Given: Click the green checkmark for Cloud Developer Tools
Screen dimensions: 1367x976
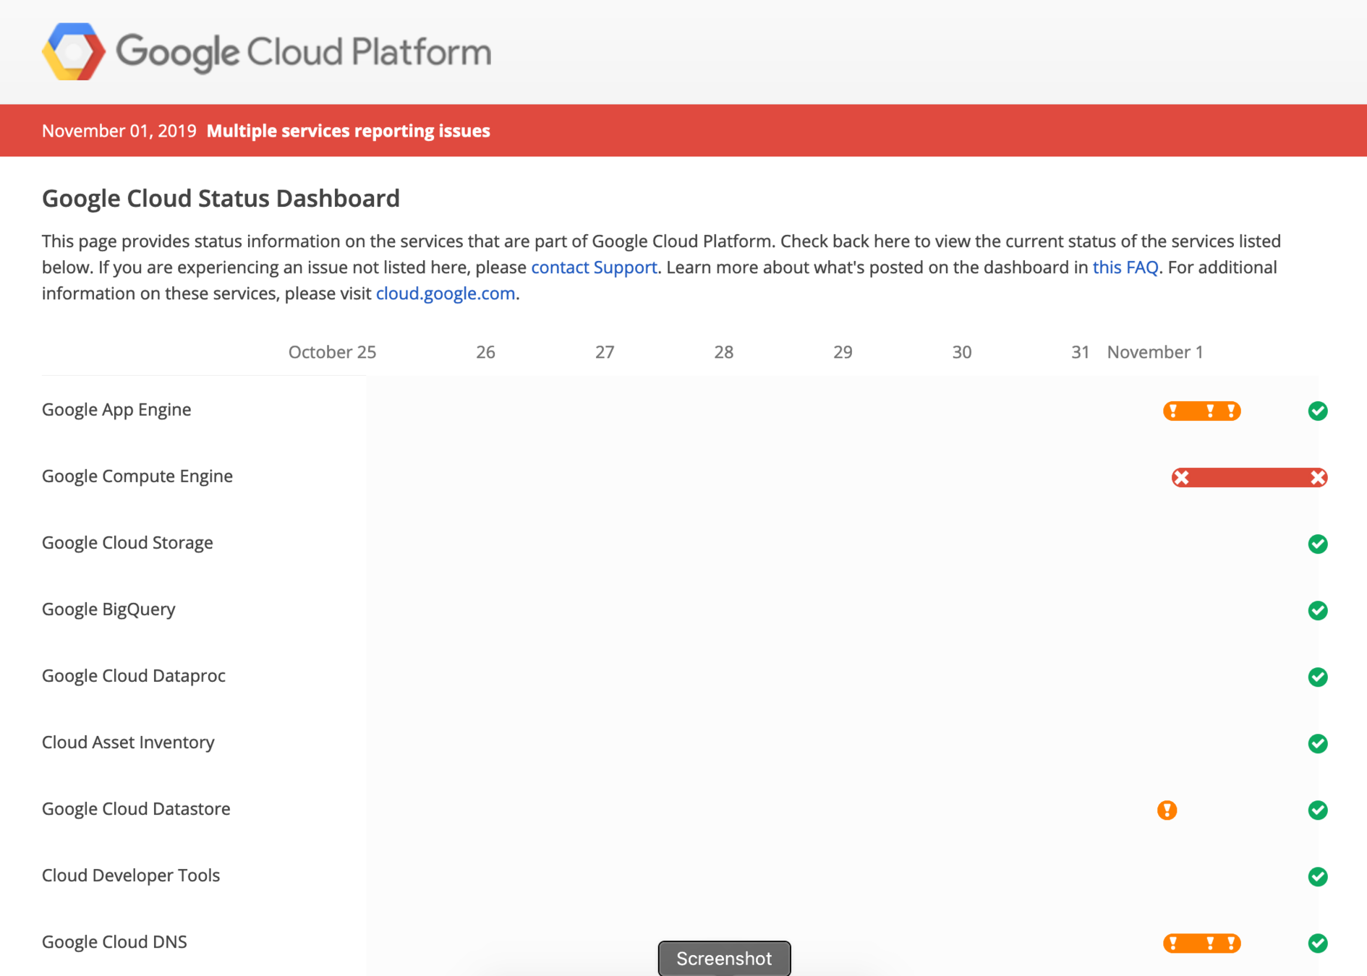Looking at the screenshot, I should pyautogui.click(x=1318, y=876).
